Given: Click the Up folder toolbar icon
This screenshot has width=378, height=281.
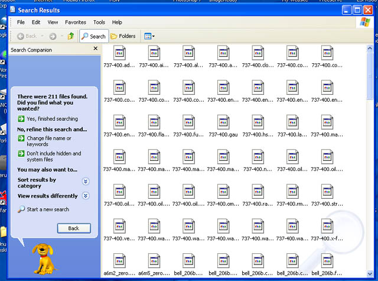Looking at the screenshot, I should coord(71,36).
